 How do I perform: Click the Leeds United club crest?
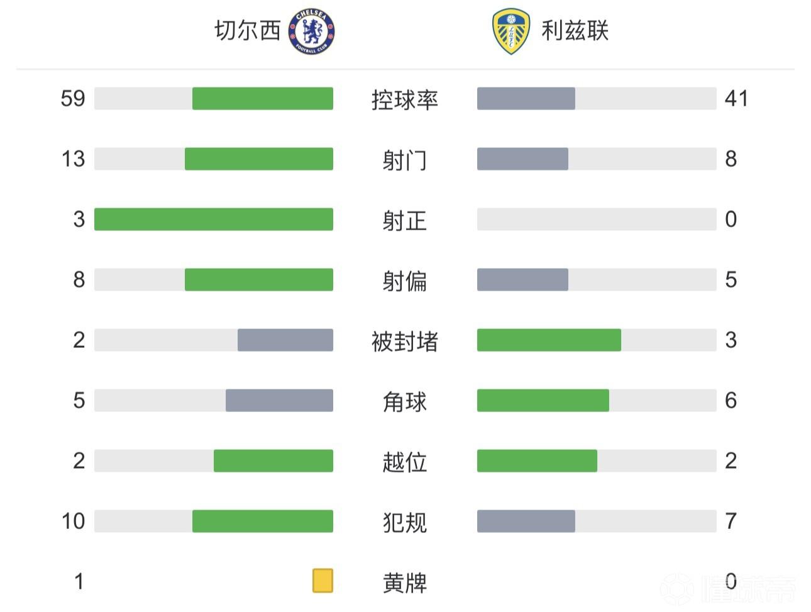(509, 31)
